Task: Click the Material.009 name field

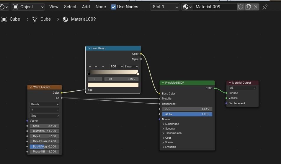Action: point(215,7)
